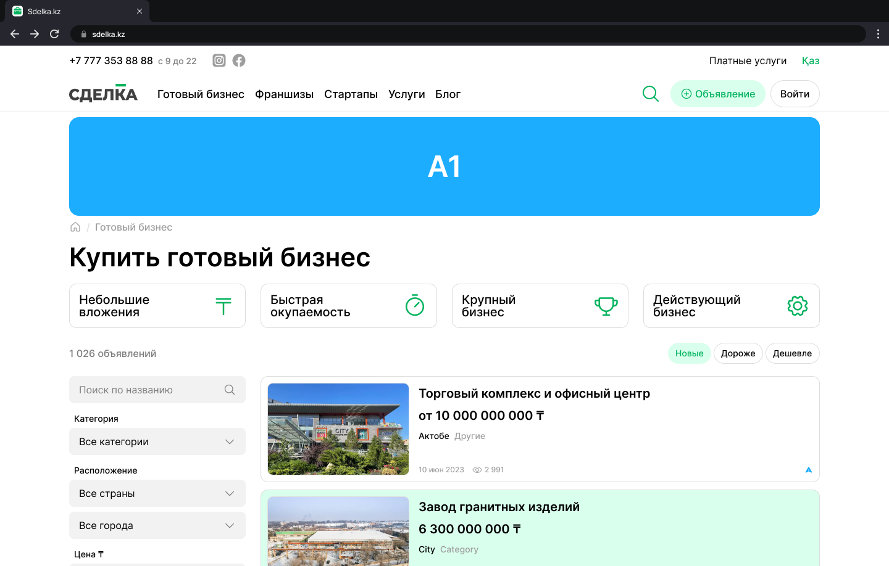Open the browser three-dot menu
Viewport: 889px width, 566px height.
[x=878, y=34]
